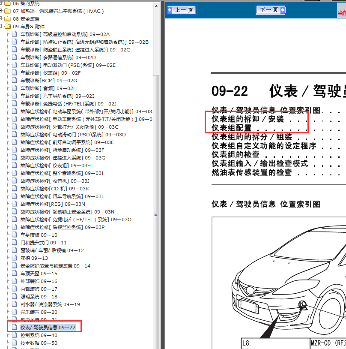The height and width of the screenshot is (349, 346).
Task: Click page icon for 控制系统 09-40
Action: coord(15,335)
